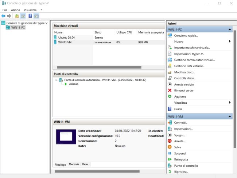Click the orange Salva save-state icon
This screenshot has width=237, height=178.
(x=170, y=147)
